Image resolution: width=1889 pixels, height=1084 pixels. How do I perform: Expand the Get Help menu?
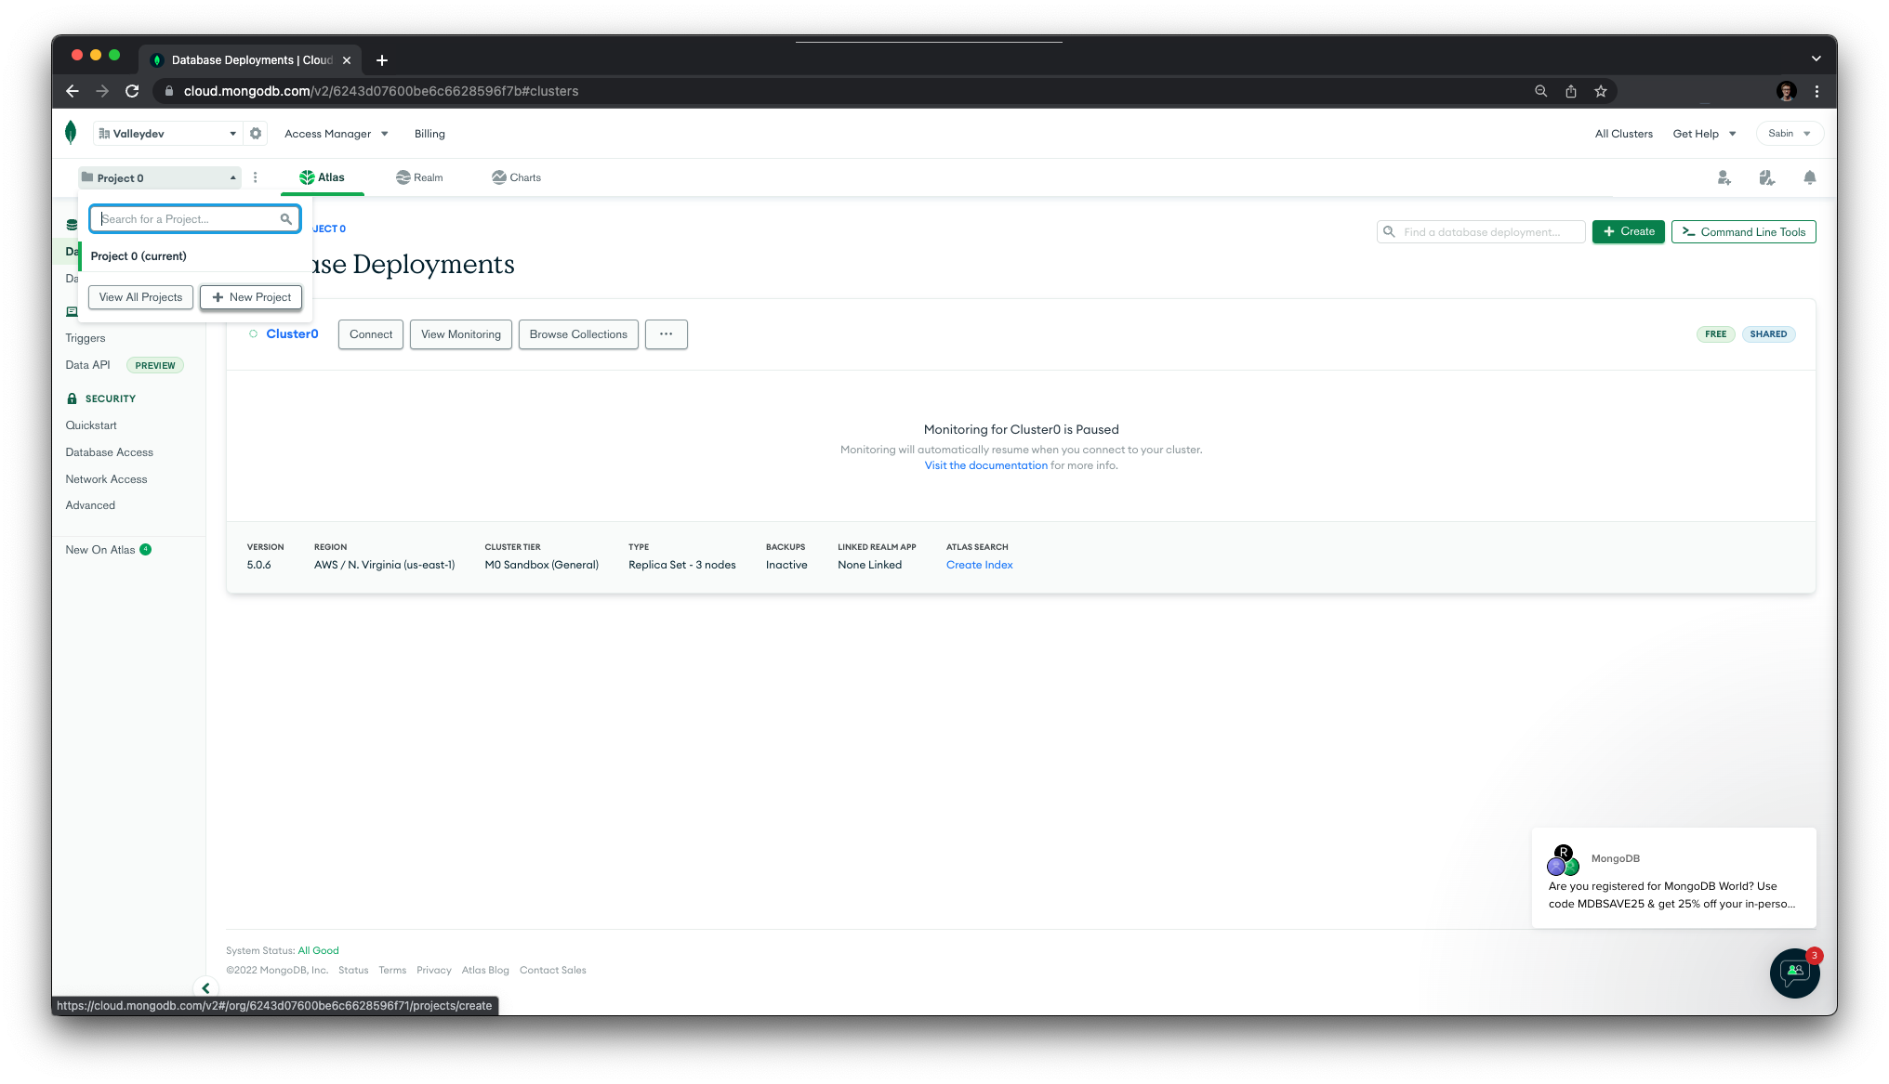1704,134
